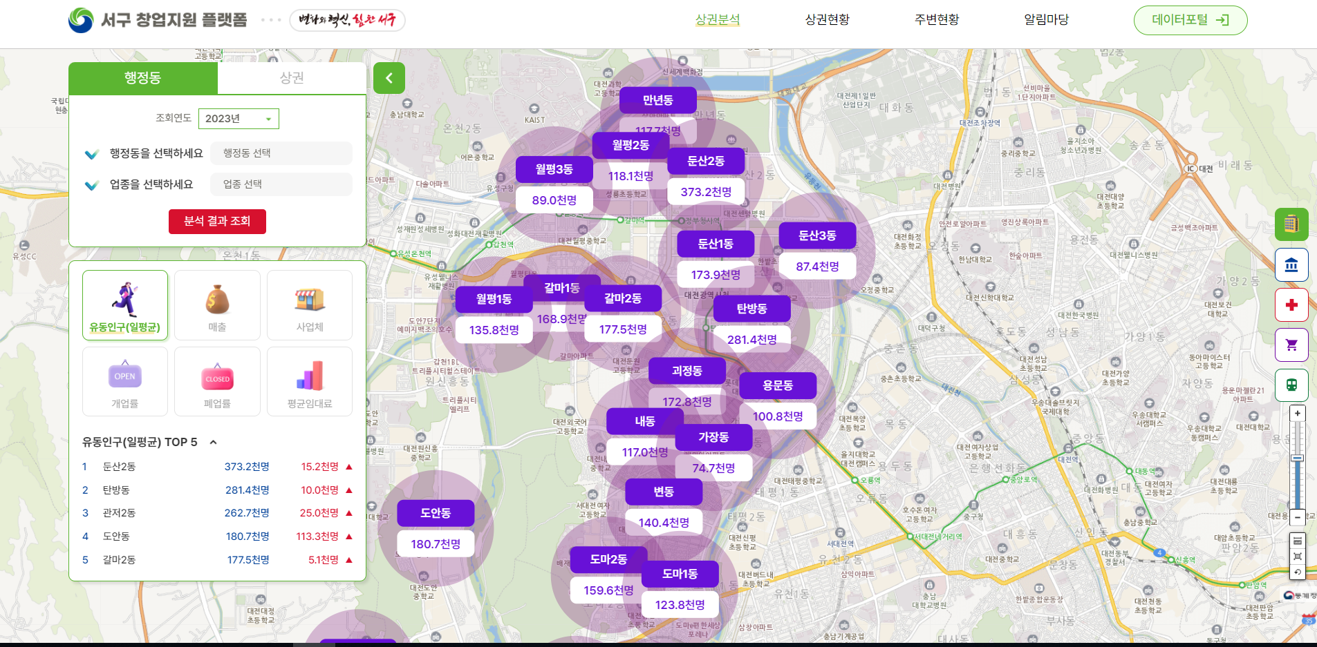Image resolution: width=1317 pixels, height=647 pixels.
Task: Click the 87.4천명 value under 둔산3동
Action: pos(817,267)
